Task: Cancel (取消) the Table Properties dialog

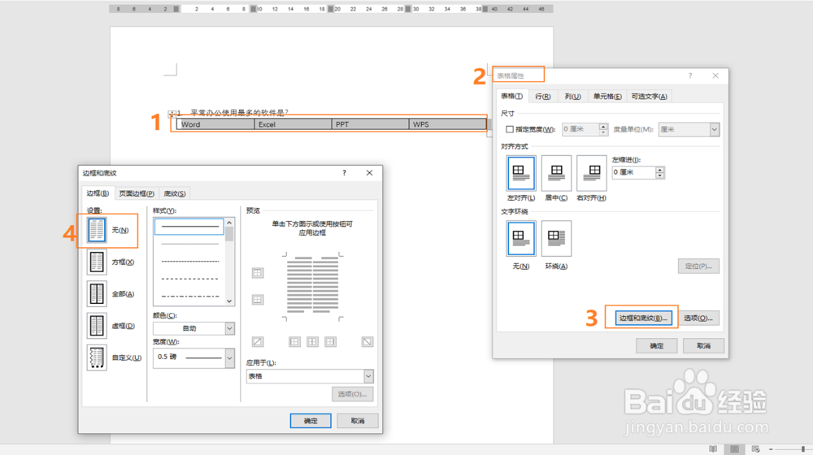Action: [x=703, y=345]
